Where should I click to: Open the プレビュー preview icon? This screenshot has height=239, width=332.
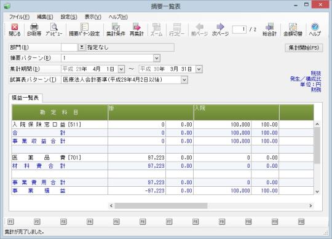(54, 29)
